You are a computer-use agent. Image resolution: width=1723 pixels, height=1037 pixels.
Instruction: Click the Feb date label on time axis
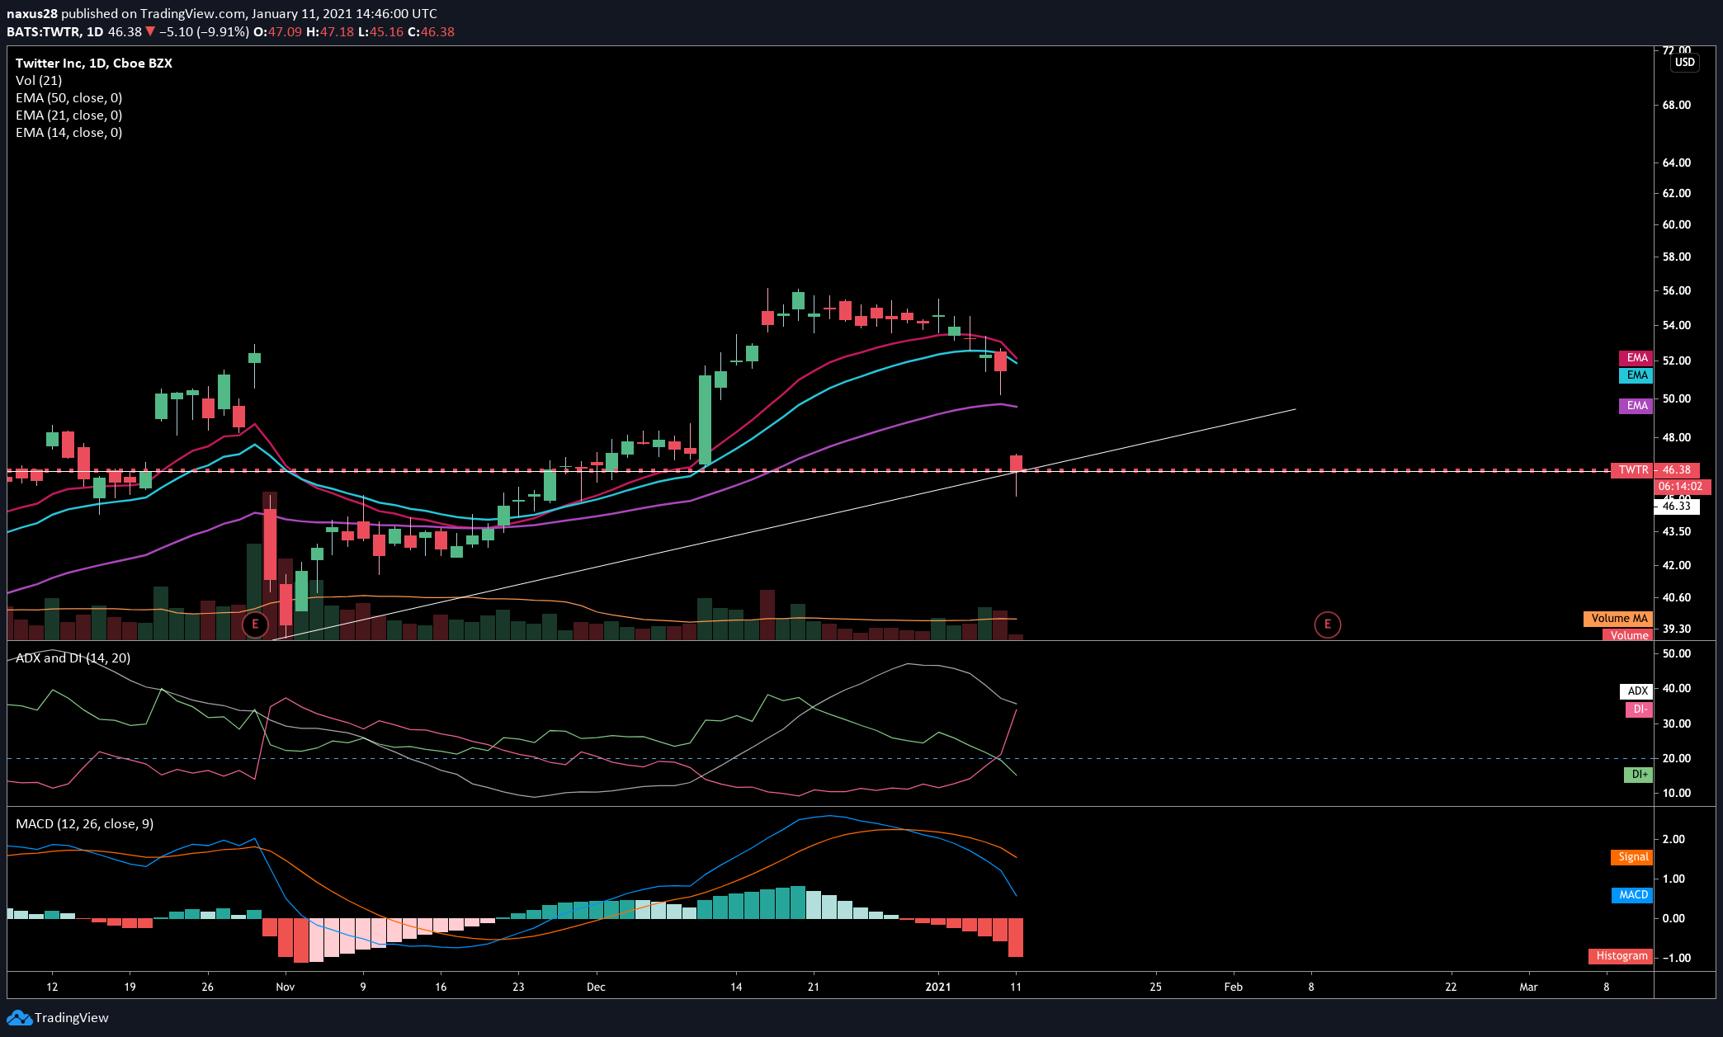[x=1233, y=987]
